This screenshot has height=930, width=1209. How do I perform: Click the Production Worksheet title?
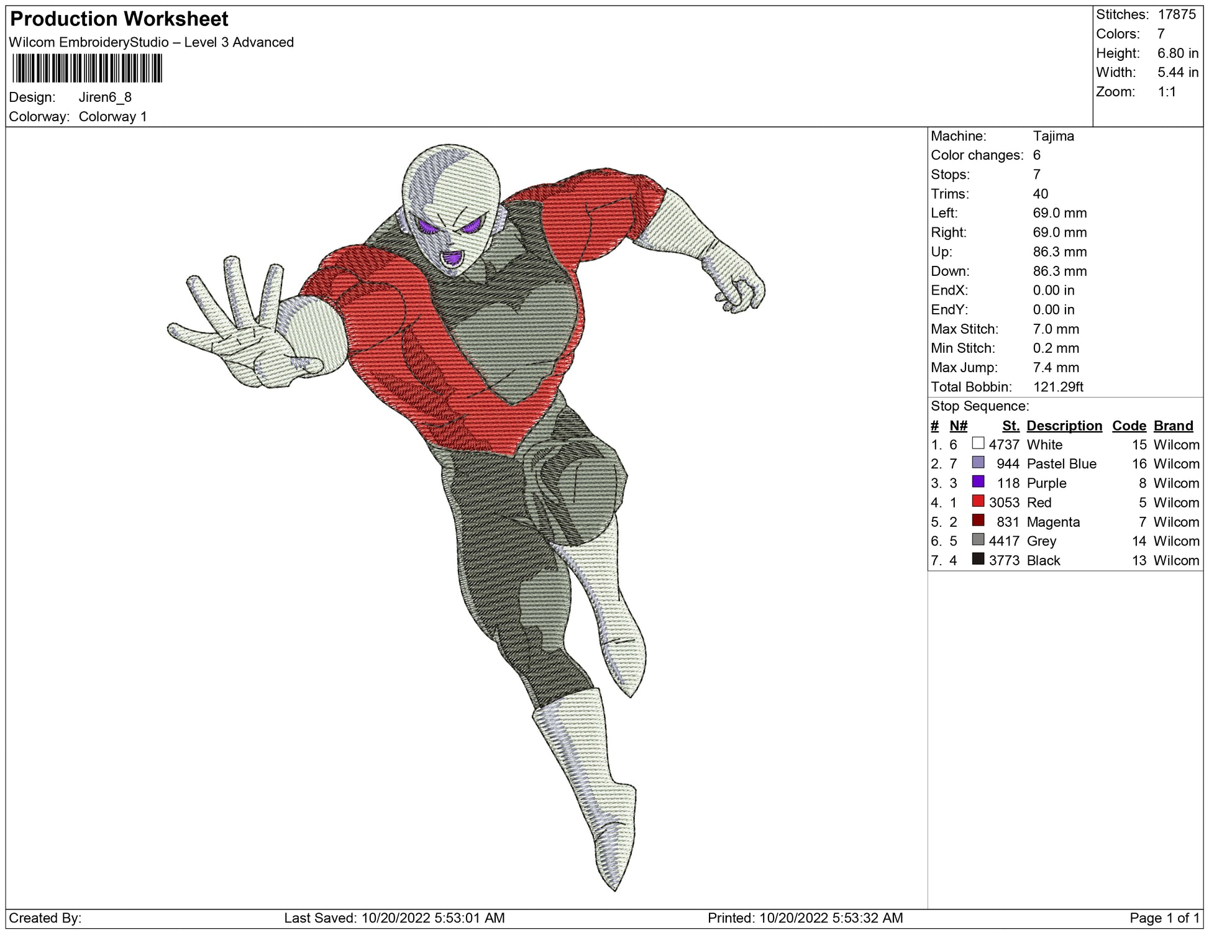pyautogui.click(x=119, y=19)
